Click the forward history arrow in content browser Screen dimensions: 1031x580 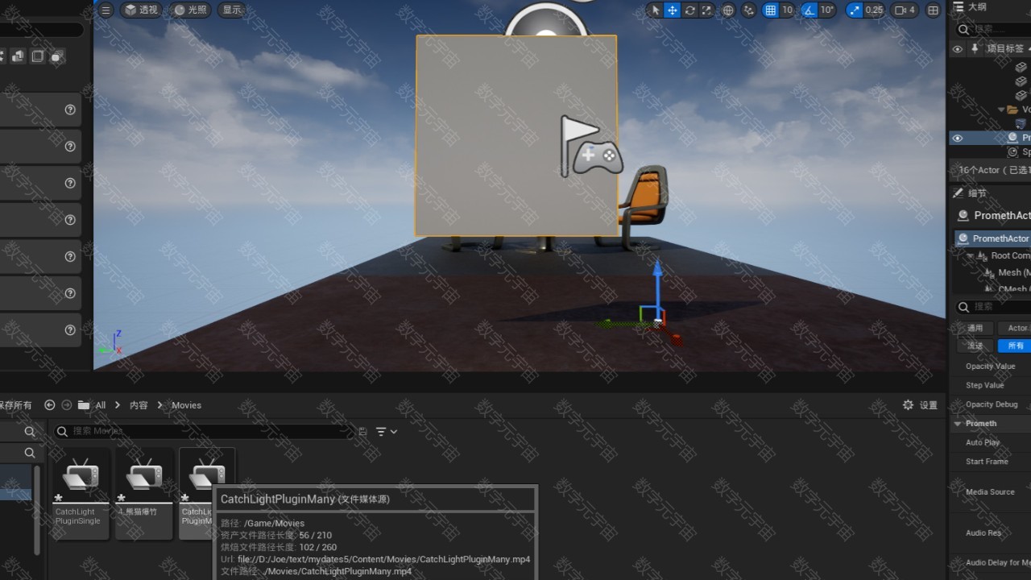pyautogui.click(x=67, y=405)
